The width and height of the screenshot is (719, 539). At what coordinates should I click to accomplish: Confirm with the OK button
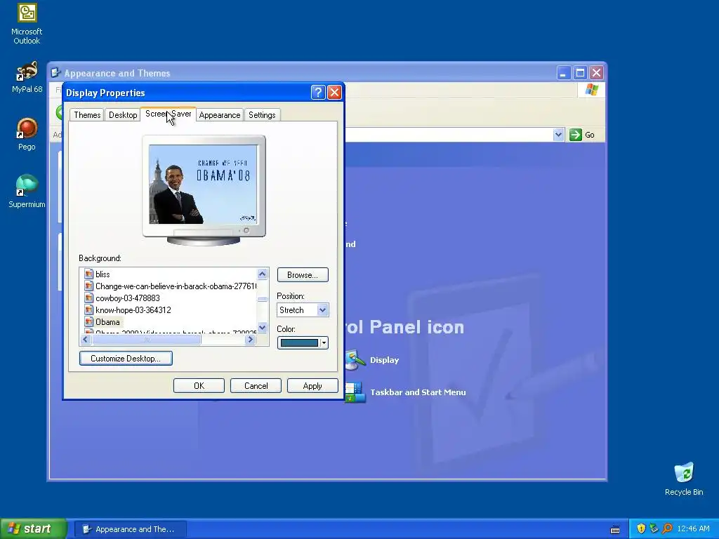(199, 386)
